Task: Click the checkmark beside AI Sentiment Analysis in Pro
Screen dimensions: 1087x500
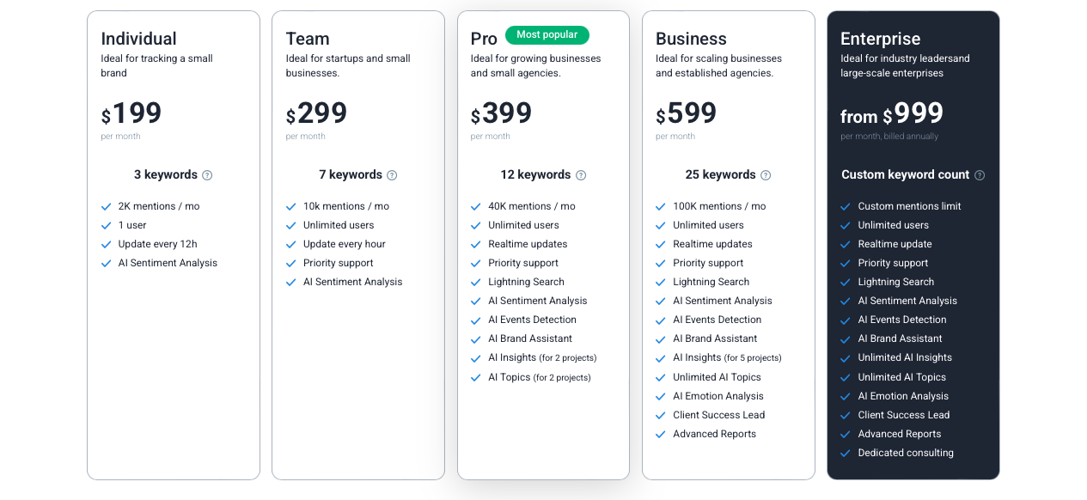Action: [x=476, y=301]
